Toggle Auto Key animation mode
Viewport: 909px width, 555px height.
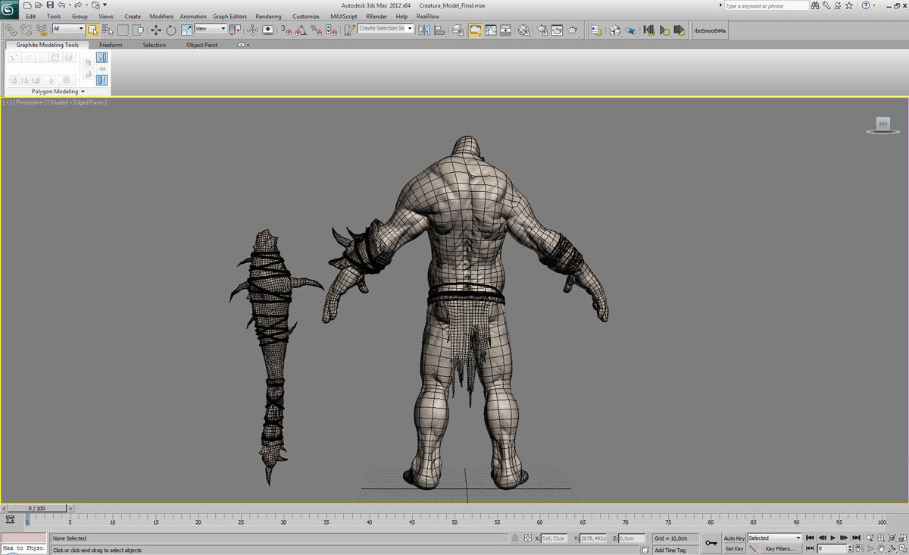tap(734, 538)
